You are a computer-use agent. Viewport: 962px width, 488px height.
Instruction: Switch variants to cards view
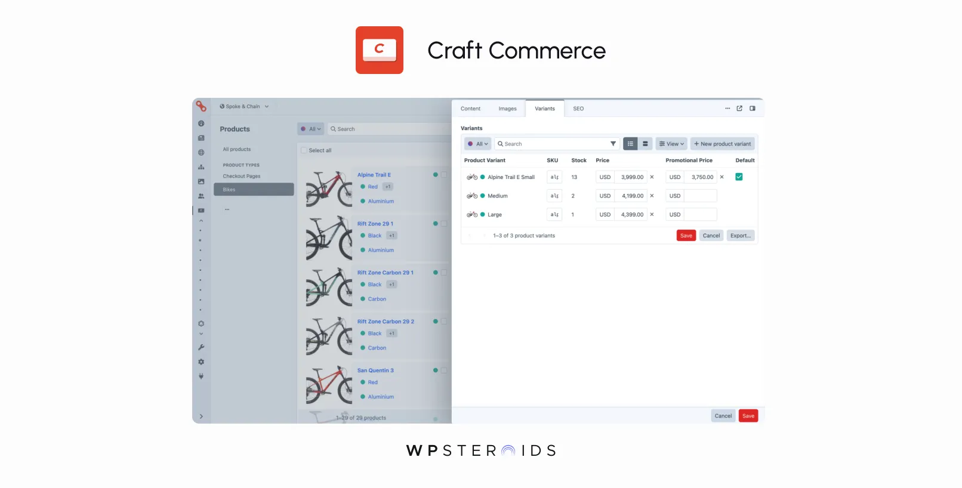point(645,144)
